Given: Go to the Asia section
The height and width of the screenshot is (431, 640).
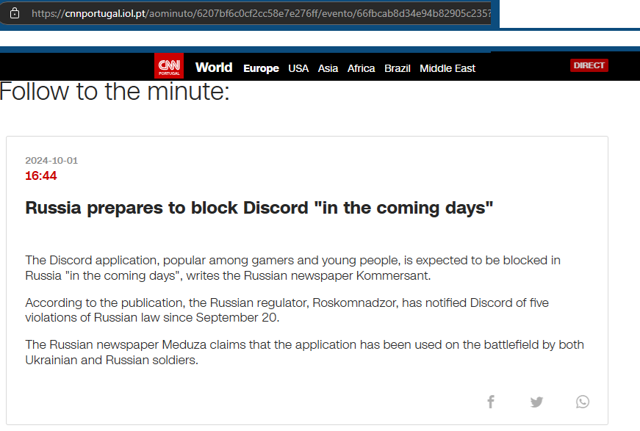Looking at the screenshot, I should click(328, 68).
